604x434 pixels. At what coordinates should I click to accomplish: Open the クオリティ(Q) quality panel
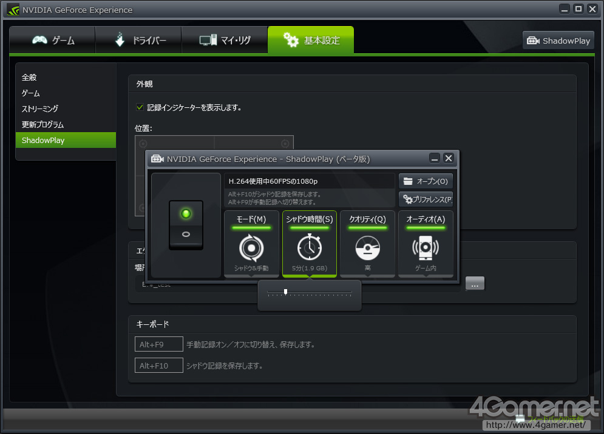click(368, 244)
